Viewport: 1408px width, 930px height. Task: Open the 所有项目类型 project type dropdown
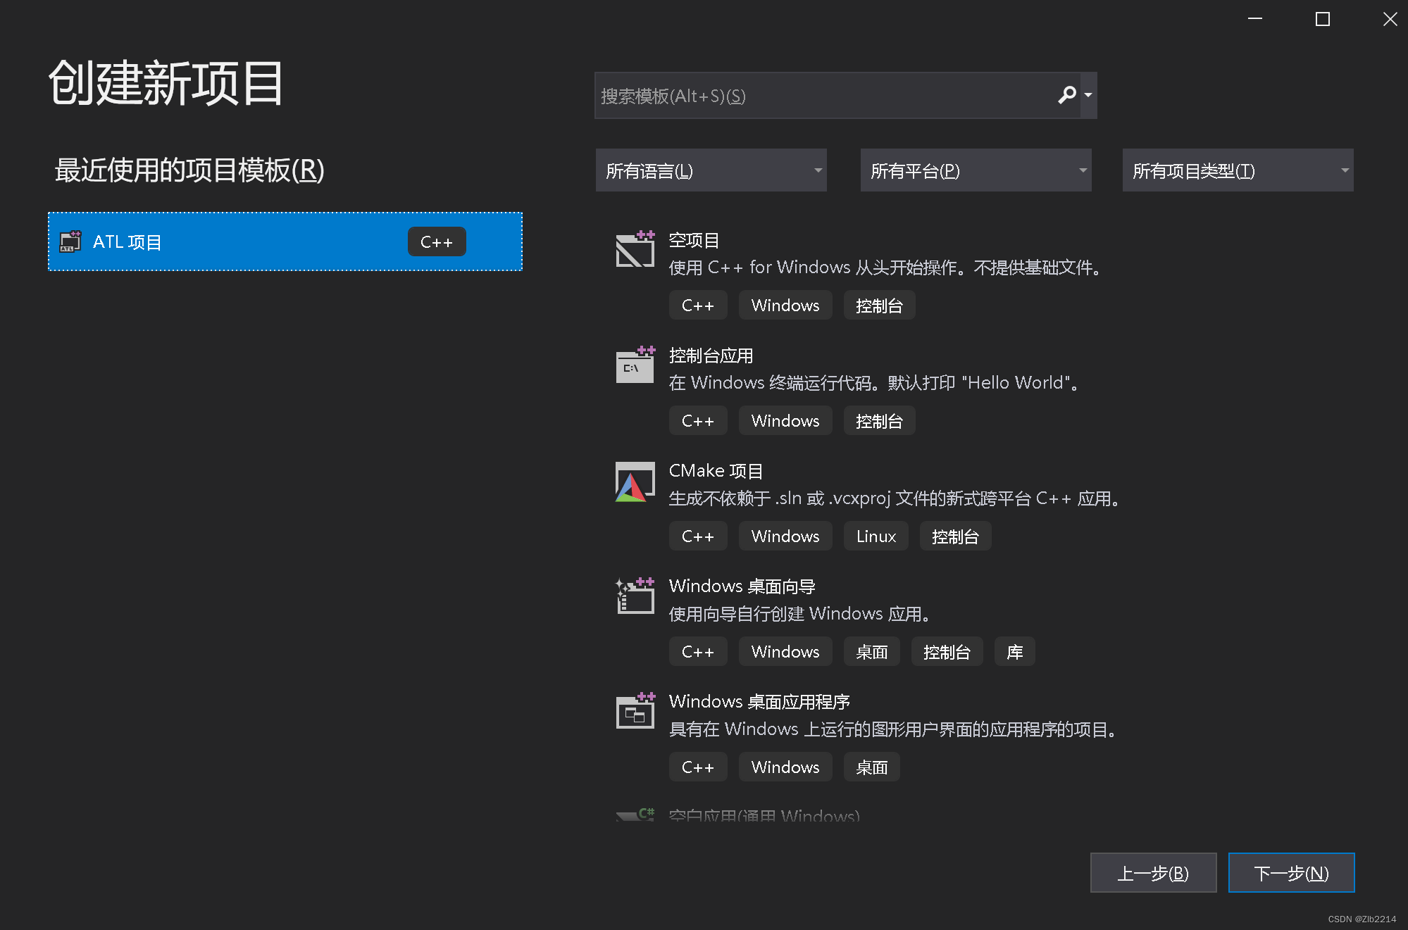(1237, 170)
